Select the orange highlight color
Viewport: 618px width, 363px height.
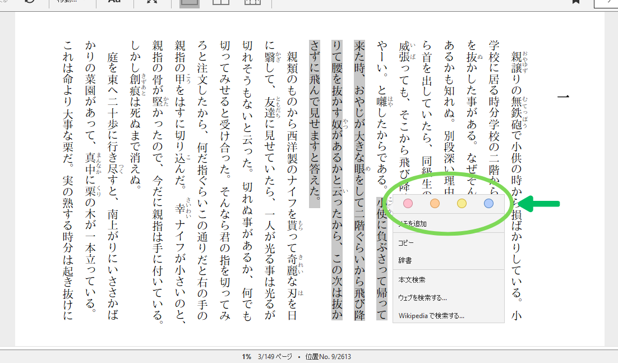pos(435,204)
